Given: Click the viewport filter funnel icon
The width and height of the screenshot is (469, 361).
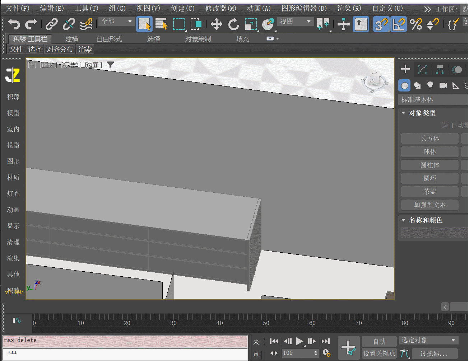Looking at the screenshot, I should click(111, 65).
